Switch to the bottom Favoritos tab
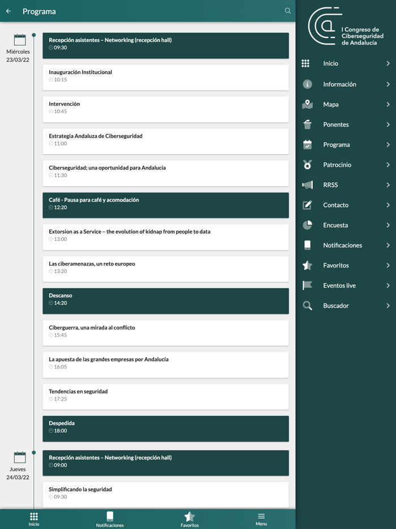 click(190, 519)
